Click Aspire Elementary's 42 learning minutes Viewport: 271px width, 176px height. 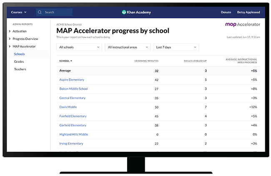tap(156, 80)
